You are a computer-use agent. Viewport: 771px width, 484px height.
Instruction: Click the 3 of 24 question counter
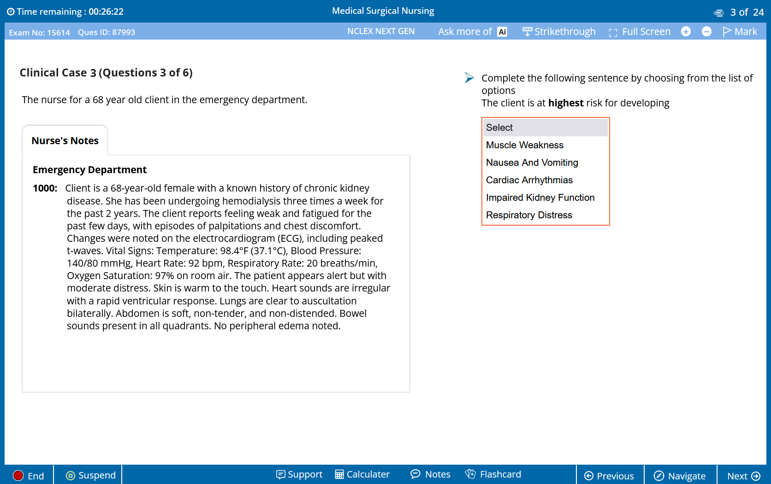tap(747, 12)
